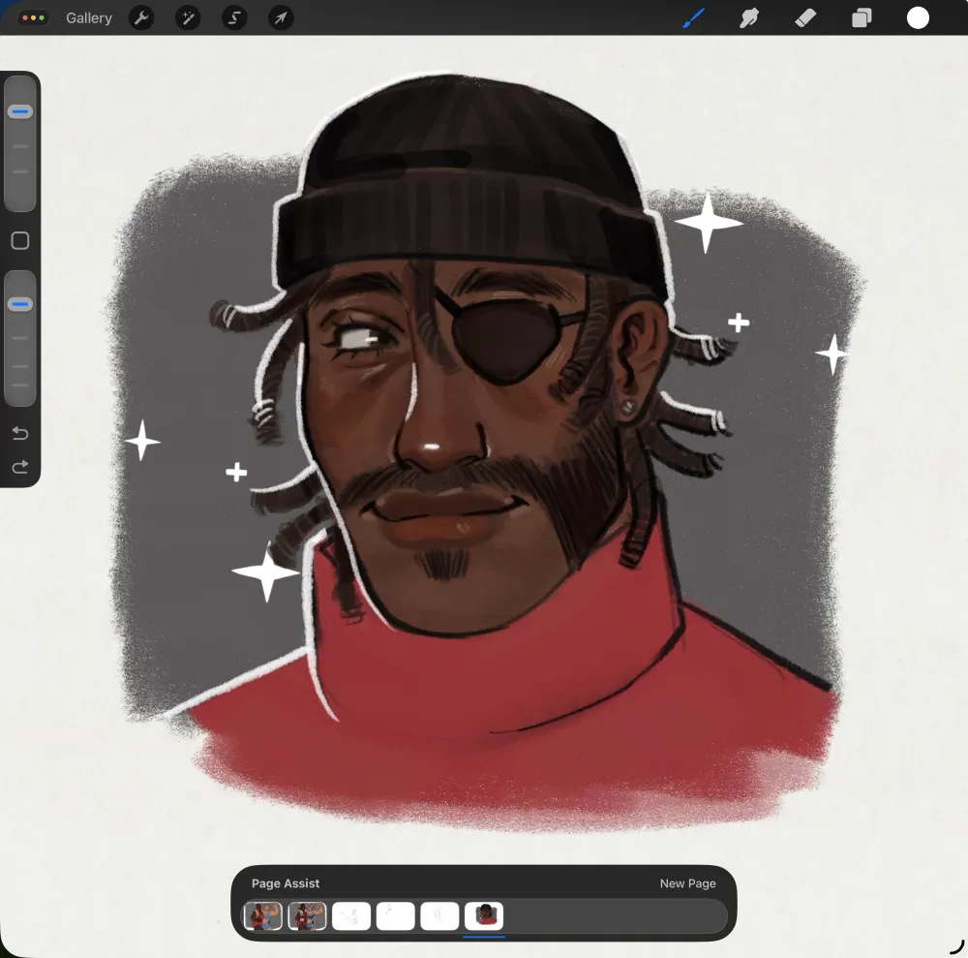Click New Page in Page Assist
Screen dimensions: 968x958
click(x=687, y=883)
